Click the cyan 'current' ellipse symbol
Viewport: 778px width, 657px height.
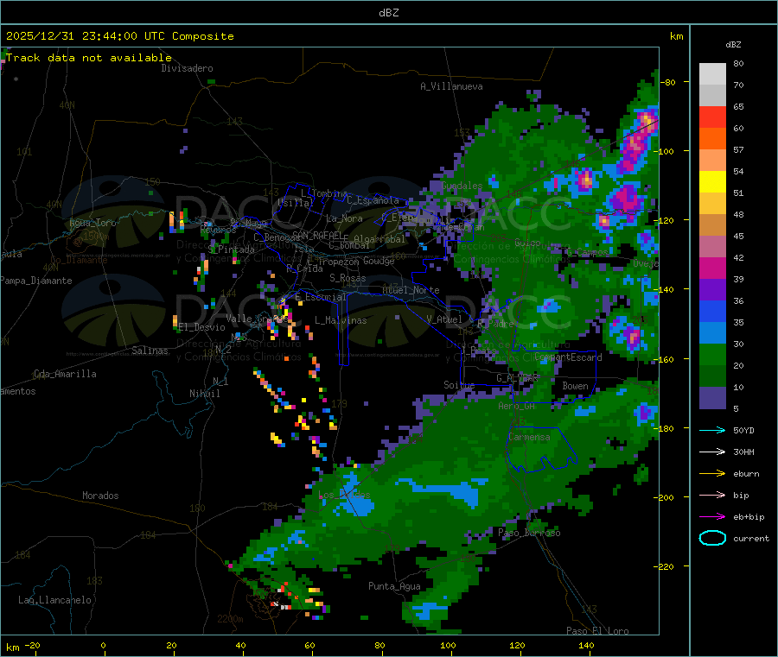(x=712, y=538)
